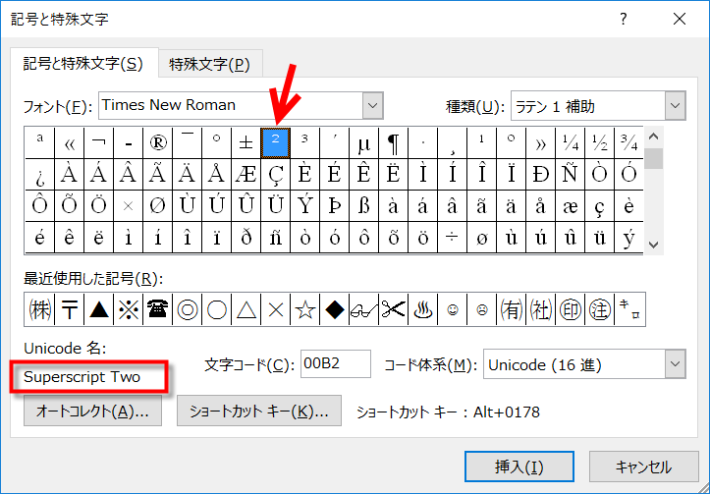This screenshot has width=710, height=494.
Task: Click the character grid scroll-down arrow
Action: pyautogui.click(x=654, y=246)
